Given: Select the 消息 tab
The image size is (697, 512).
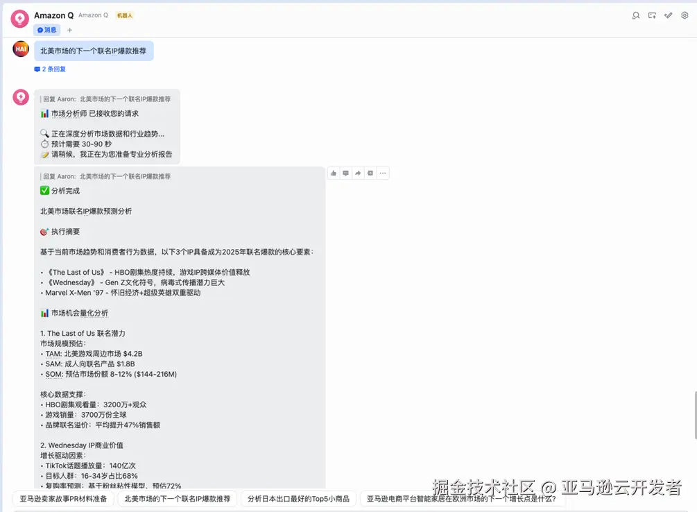Looking at the screenshot, I should point(47,30).
